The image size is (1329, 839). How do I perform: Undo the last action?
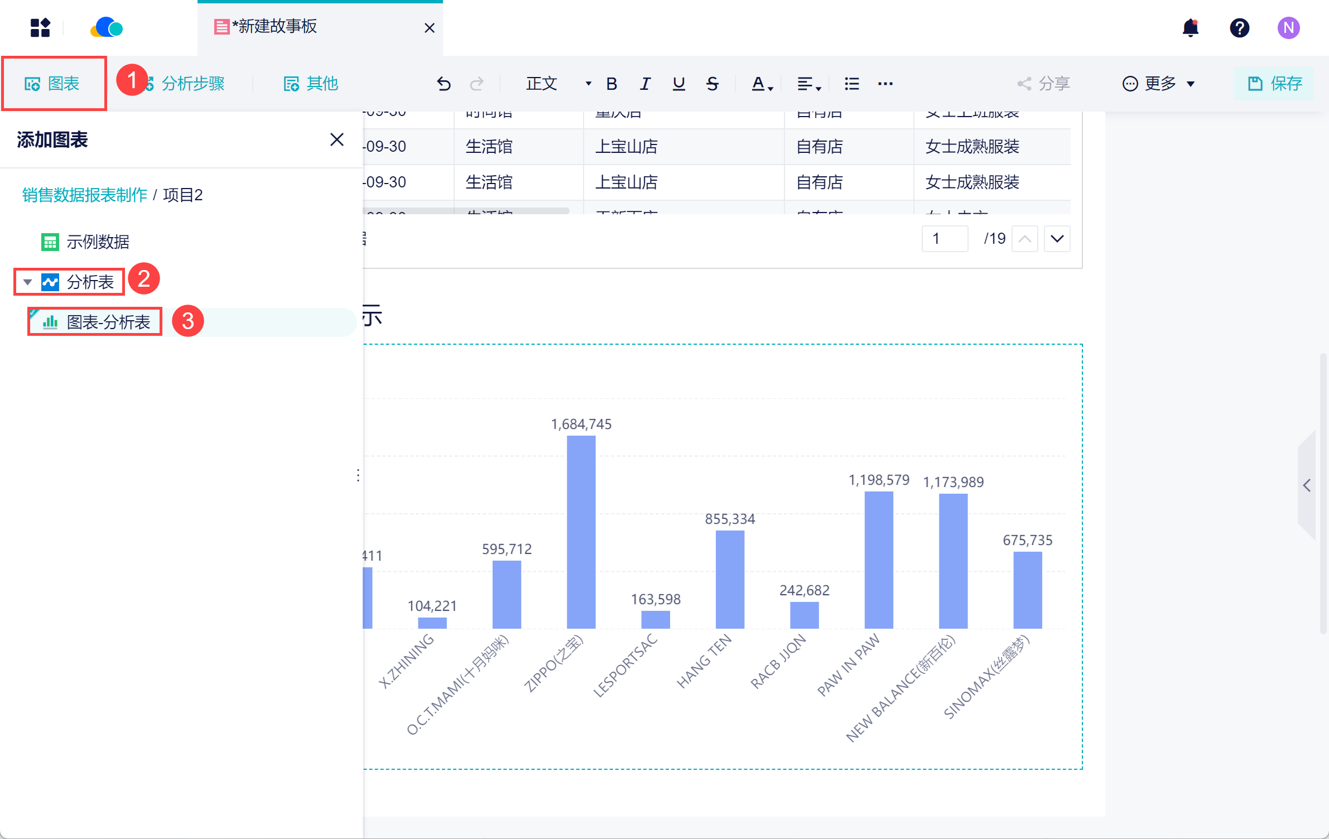click(x=444, y=84)
